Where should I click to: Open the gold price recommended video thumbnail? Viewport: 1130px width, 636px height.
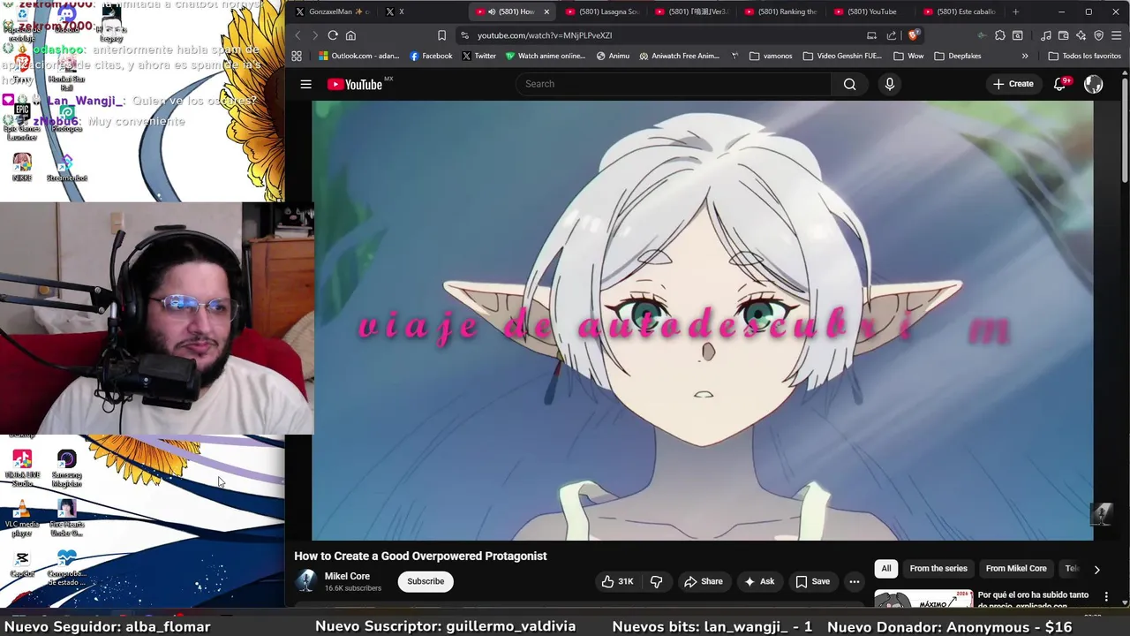923,599
